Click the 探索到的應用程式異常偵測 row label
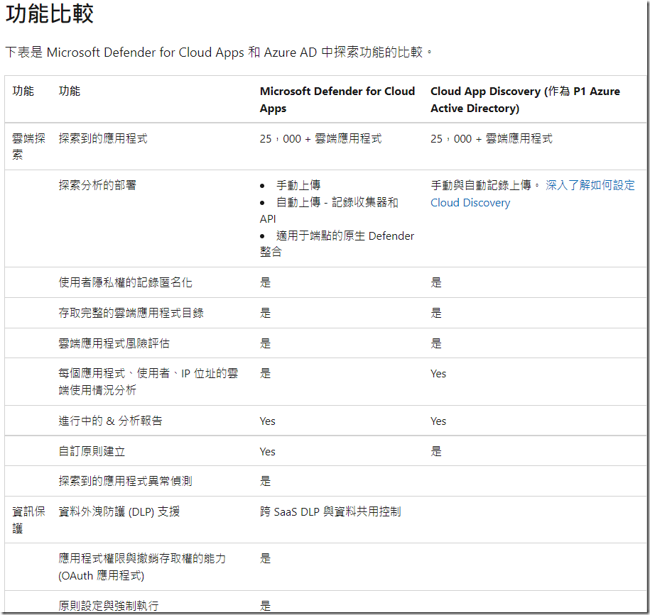The image size is (650, 615). coord(125,481)
